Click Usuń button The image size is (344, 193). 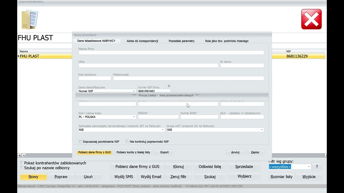pyautogui.click(x=88, y=177)
